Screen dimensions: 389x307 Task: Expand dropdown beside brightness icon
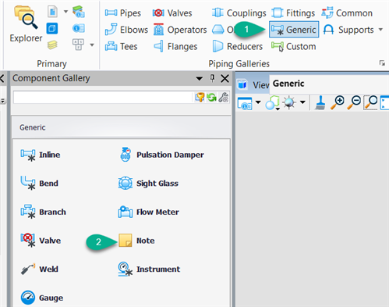click(x=302, y=102)
